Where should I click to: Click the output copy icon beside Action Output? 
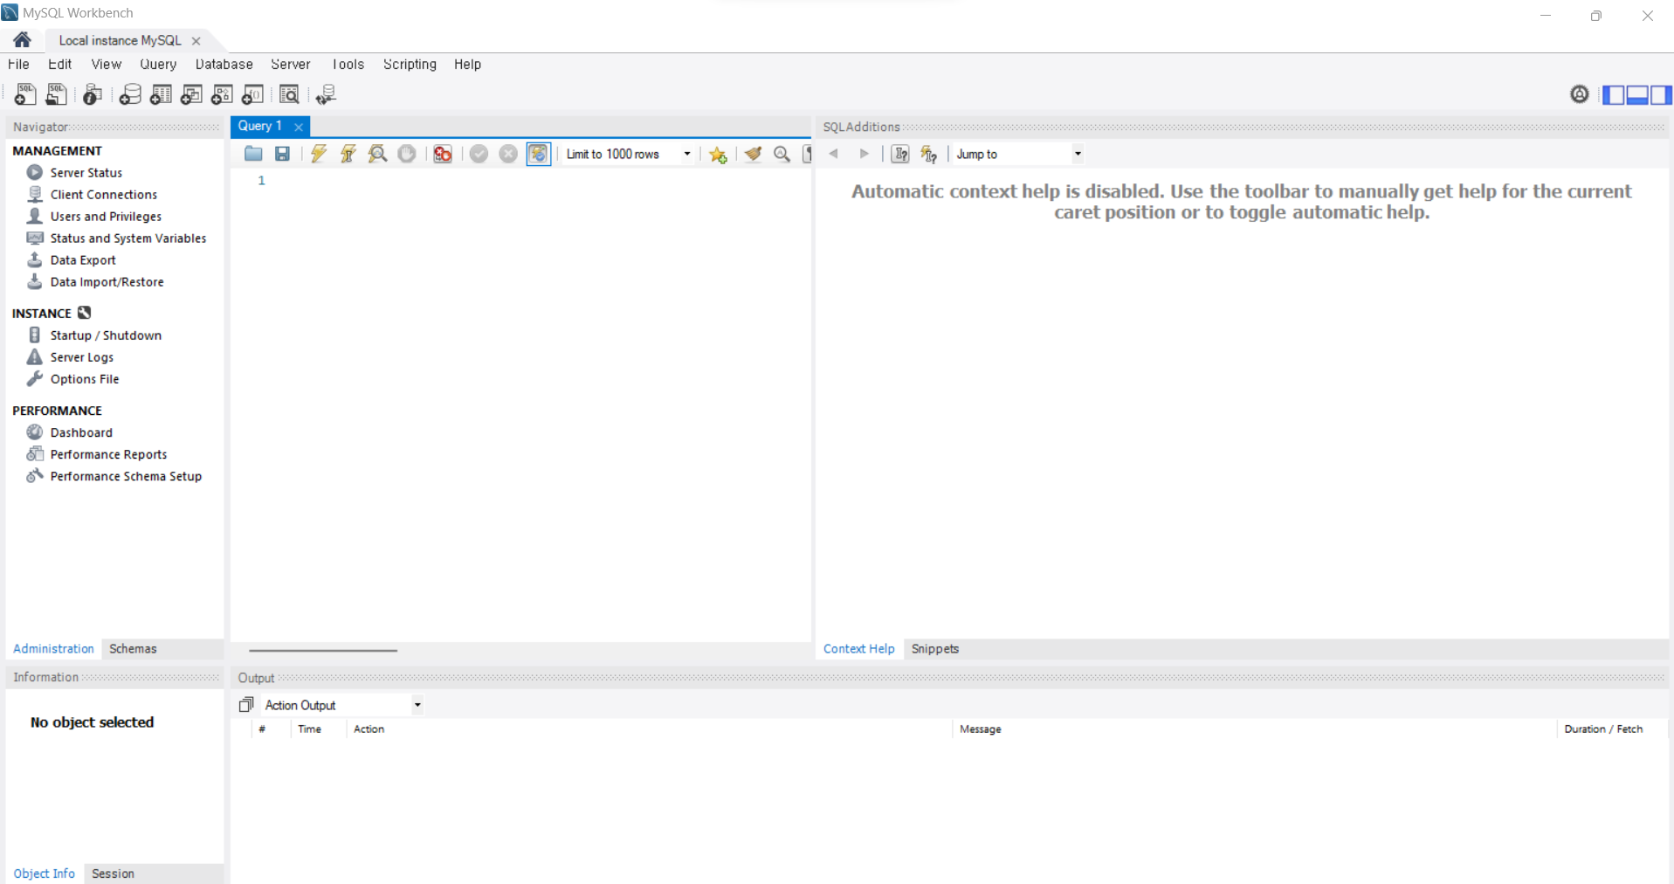tap(246, 704)
